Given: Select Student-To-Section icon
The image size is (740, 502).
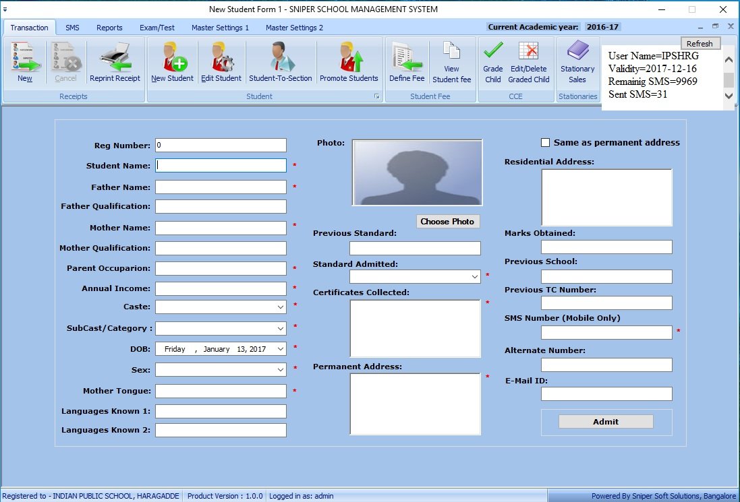Looking at the screenshot, I should tap(280, 57).
